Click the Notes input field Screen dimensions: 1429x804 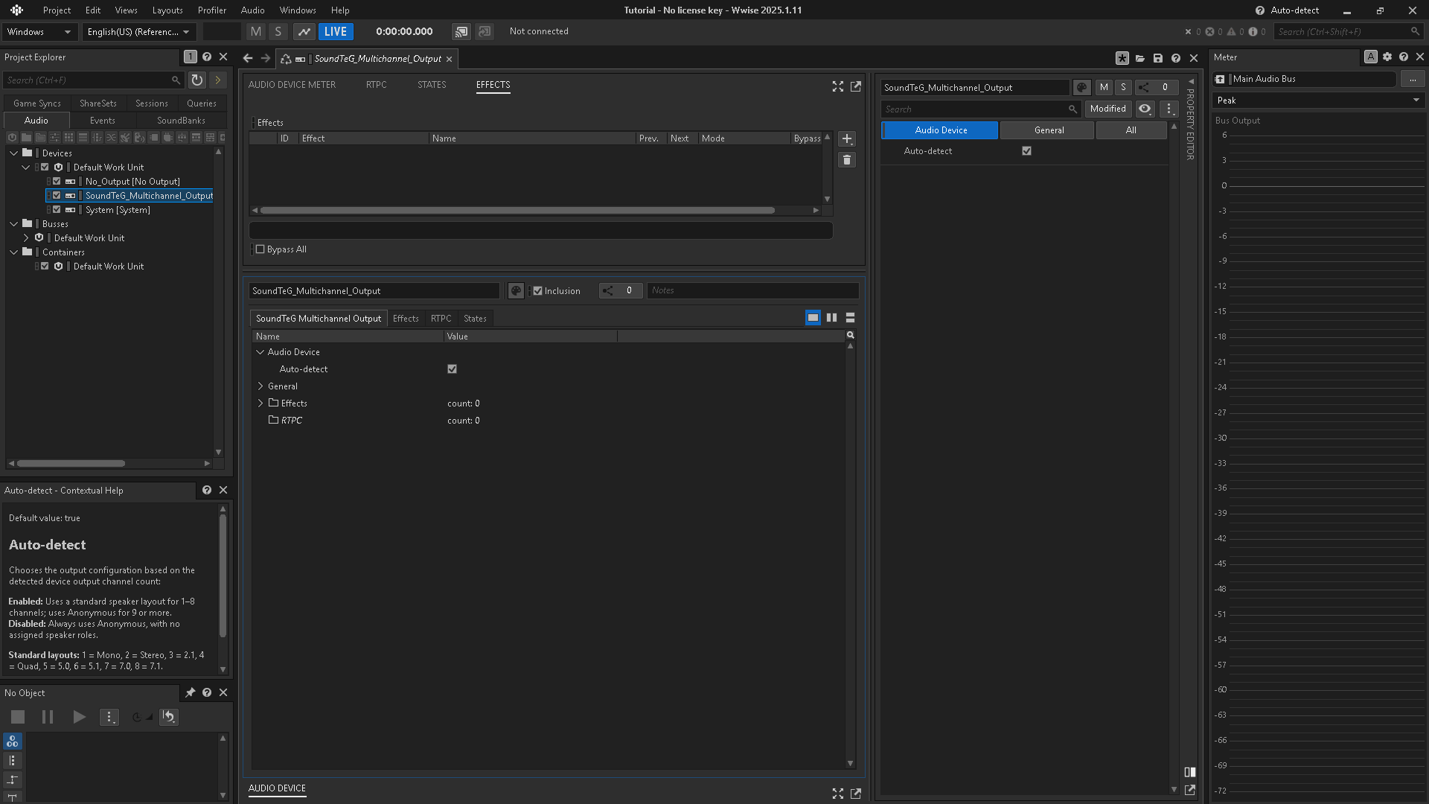(752, 291)
